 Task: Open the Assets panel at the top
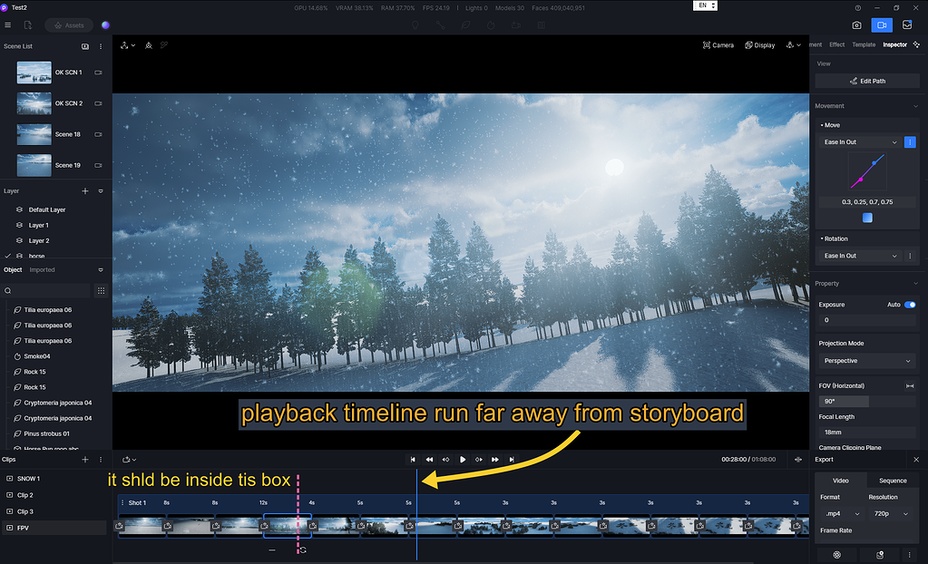pyautogui.click(x=67, y=25)
